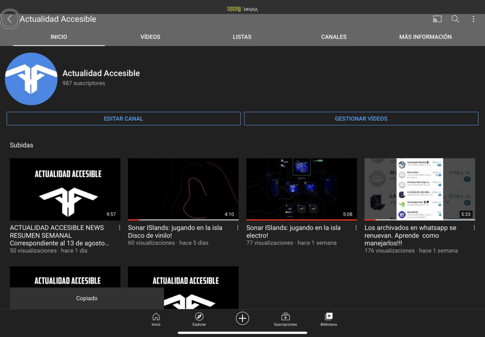This screenshot has width=485, height=337.
Task: Click '50 visualizaciones · hace 1 día'
Action: [x=48, y=251]
